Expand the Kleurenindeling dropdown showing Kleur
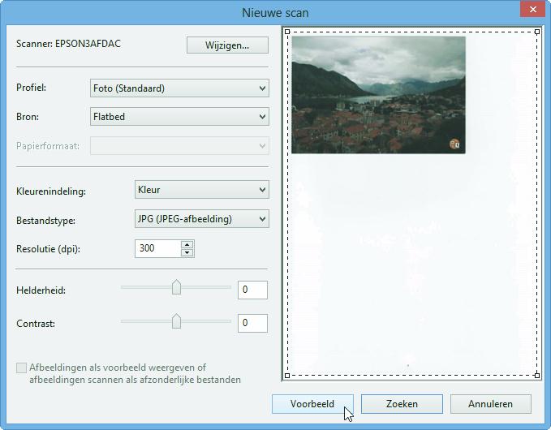The height and width of the screenshot is (430, 551). click(x=202, y=190)
